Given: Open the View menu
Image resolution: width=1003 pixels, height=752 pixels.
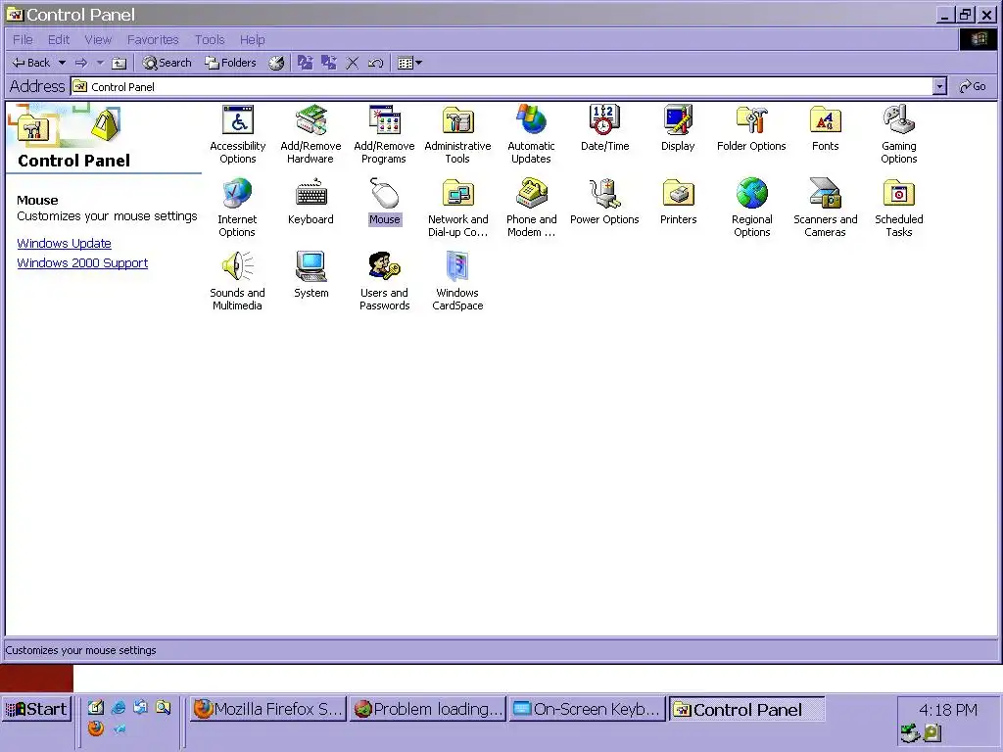Looking at the screenshot, I should (98, 39).
